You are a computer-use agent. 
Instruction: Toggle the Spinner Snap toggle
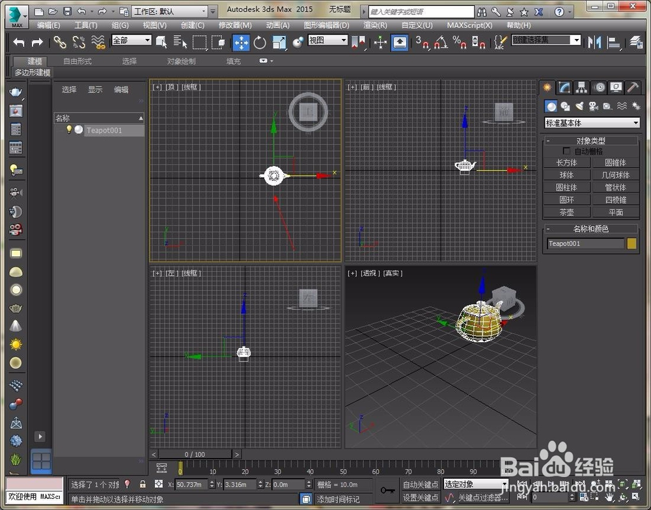click(x=478, y=42)
